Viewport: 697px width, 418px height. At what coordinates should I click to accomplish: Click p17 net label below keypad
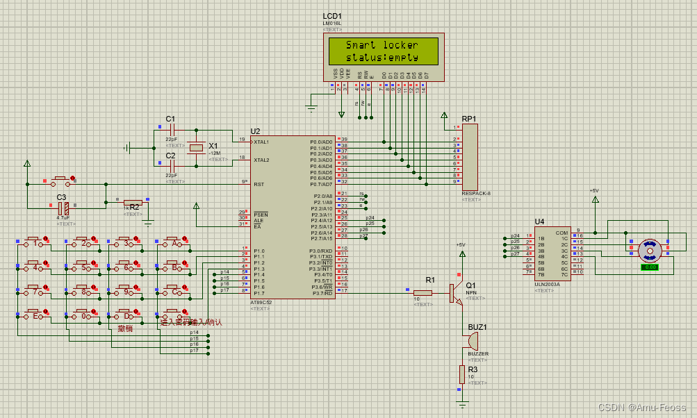(x=195, y=351)
